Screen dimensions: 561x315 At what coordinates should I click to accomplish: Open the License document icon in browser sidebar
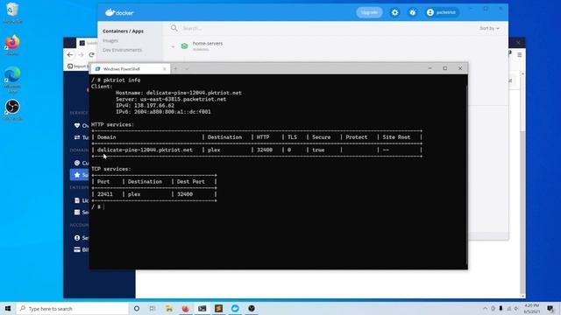[77, 200]
